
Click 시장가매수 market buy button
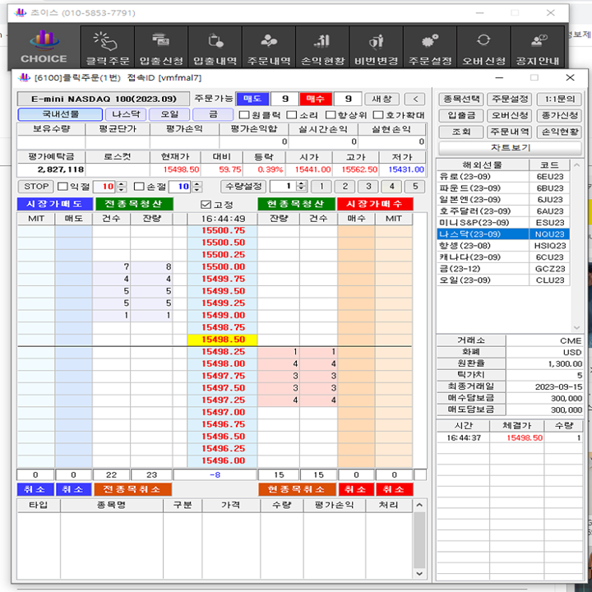375,204
